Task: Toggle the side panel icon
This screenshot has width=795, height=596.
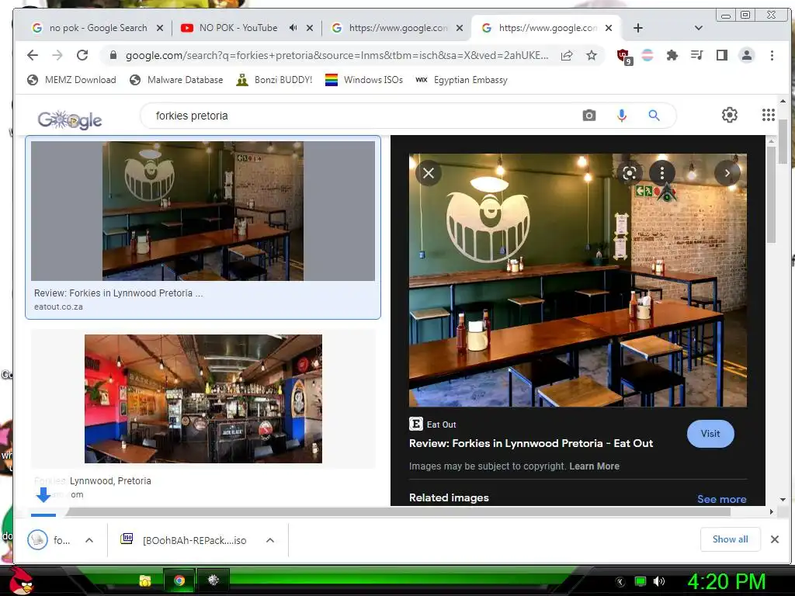Action: pyautogui.click(x=721, y=55)
